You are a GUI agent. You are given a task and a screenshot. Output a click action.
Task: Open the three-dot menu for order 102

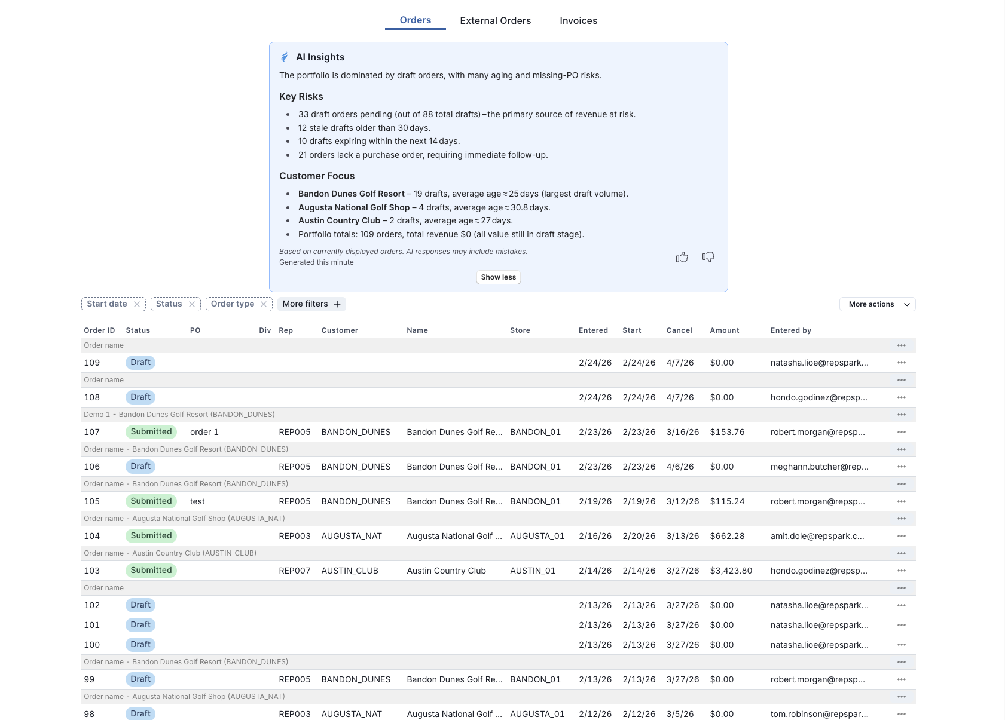point(902,605)
